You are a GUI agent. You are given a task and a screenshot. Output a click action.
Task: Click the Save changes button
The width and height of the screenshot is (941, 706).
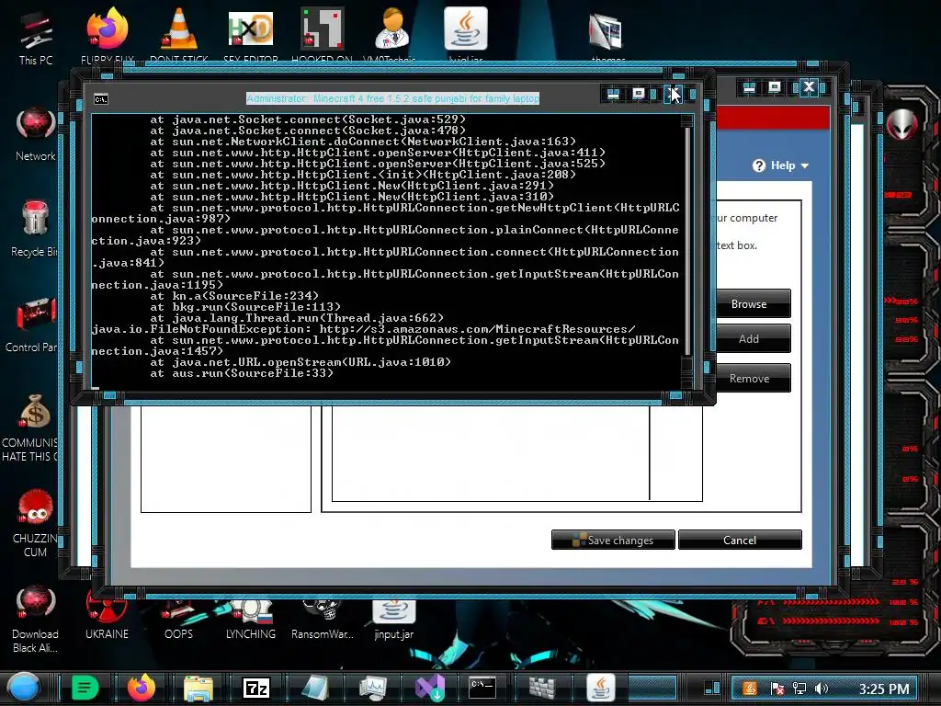pos(613,540)
